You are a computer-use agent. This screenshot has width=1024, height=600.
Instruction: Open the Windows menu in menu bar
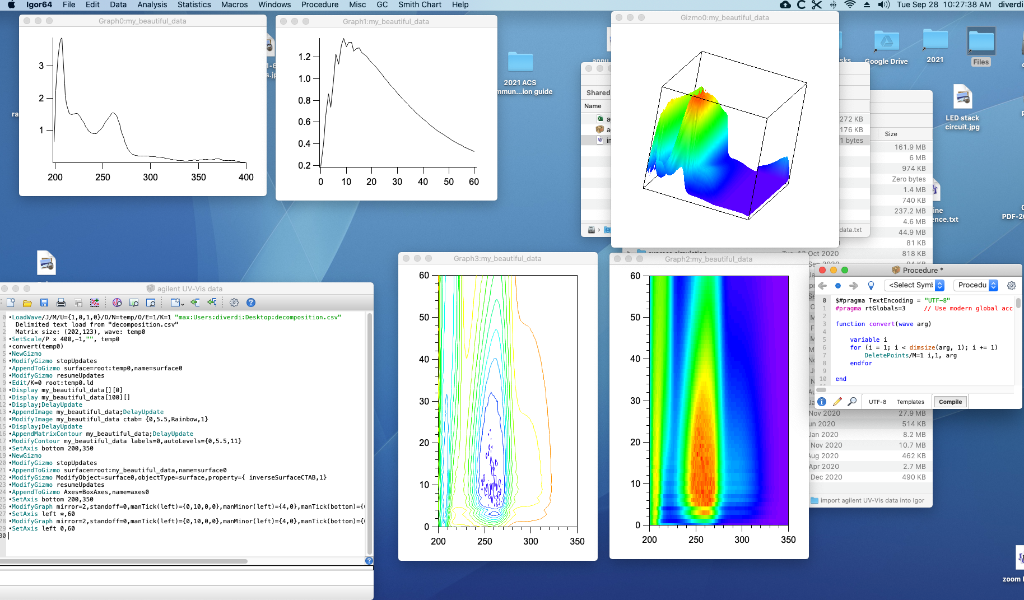274,4
